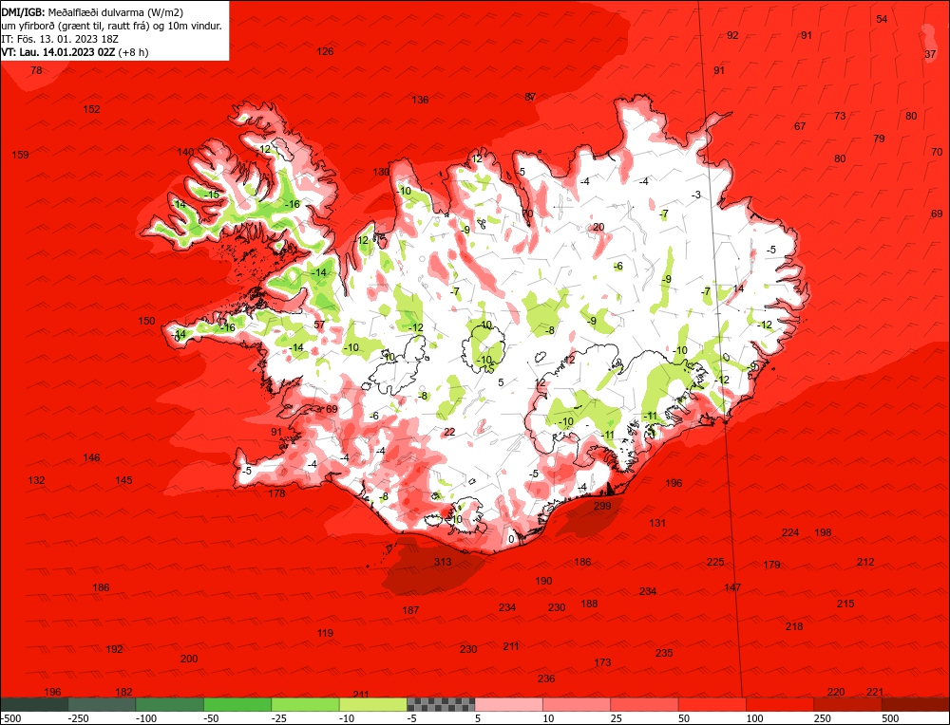Image resolution: width=950 pixels, height=725 pixels.
Task: Click the legend color segment between 100 and 250
Action: pyautogui.click(x=780, y=704)
